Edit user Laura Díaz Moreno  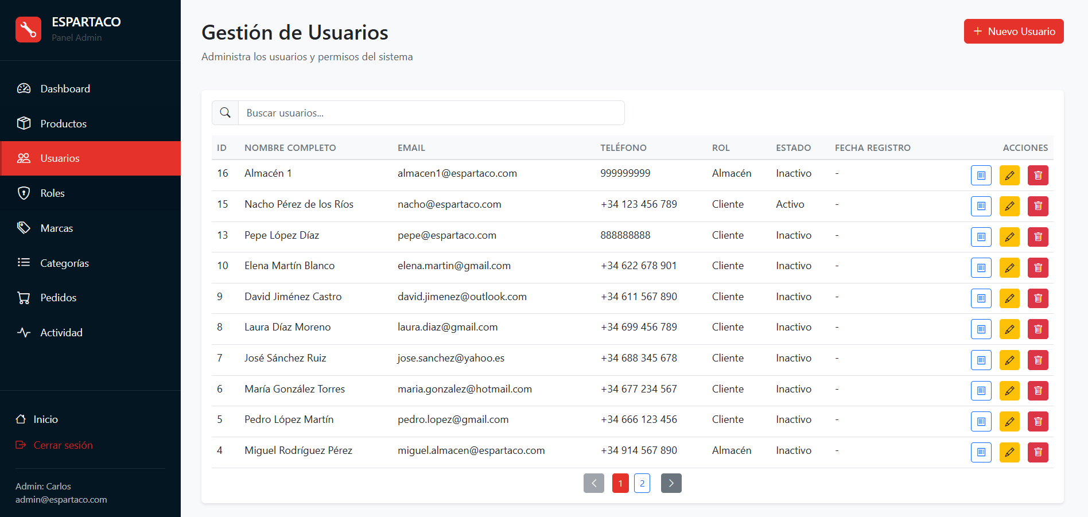click(1009, 329)
